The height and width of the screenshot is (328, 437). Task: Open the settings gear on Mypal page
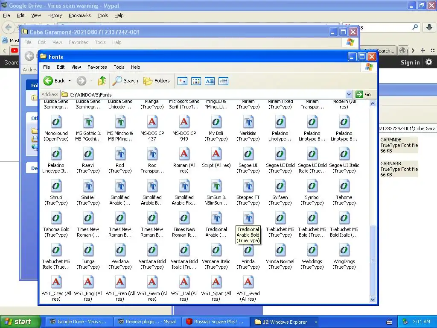429,62
